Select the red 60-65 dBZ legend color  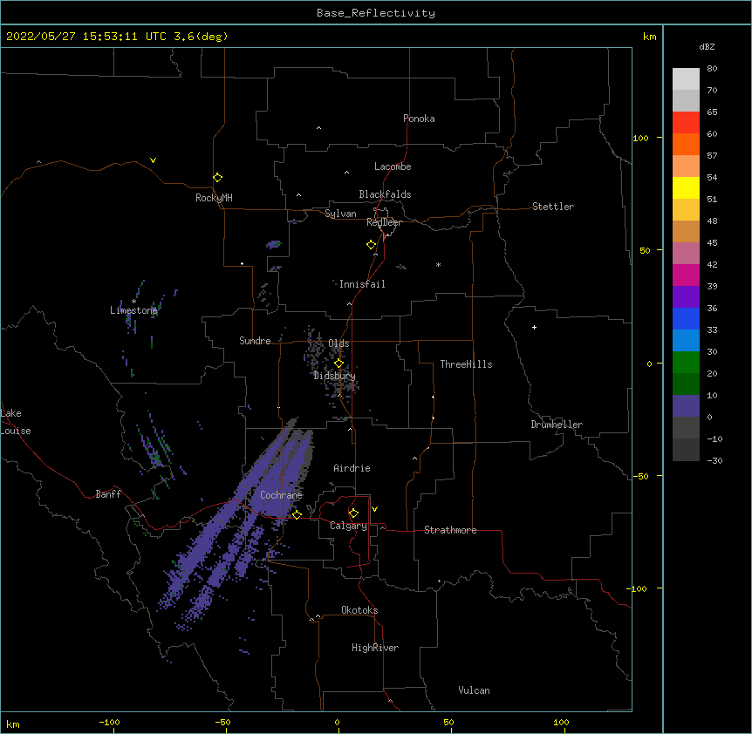686,122
